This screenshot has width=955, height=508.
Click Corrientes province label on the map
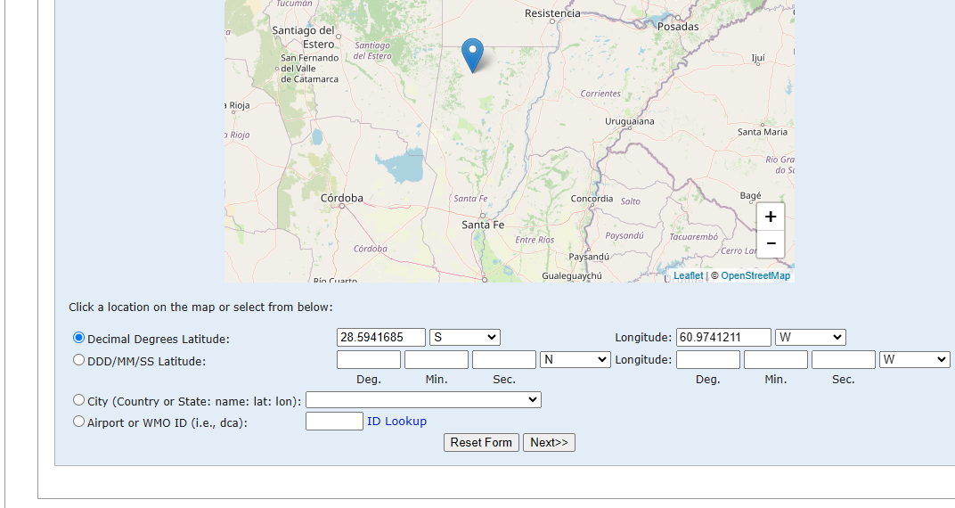600,94
